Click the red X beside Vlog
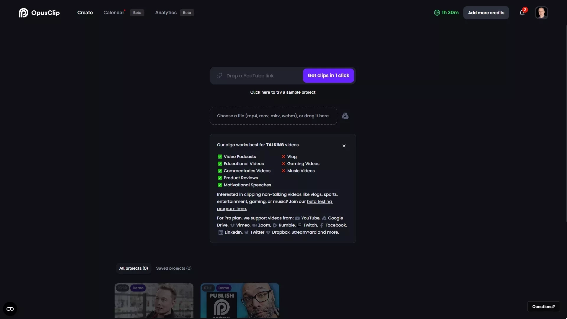The image size is (567, 319). [x=283, y=157]
